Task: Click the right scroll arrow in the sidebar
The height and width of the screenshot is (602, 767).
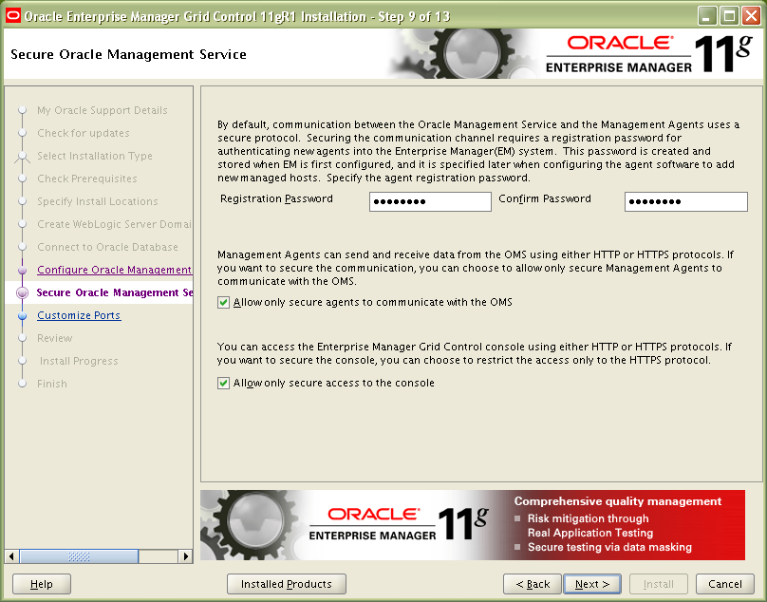Action: [185, 556]
